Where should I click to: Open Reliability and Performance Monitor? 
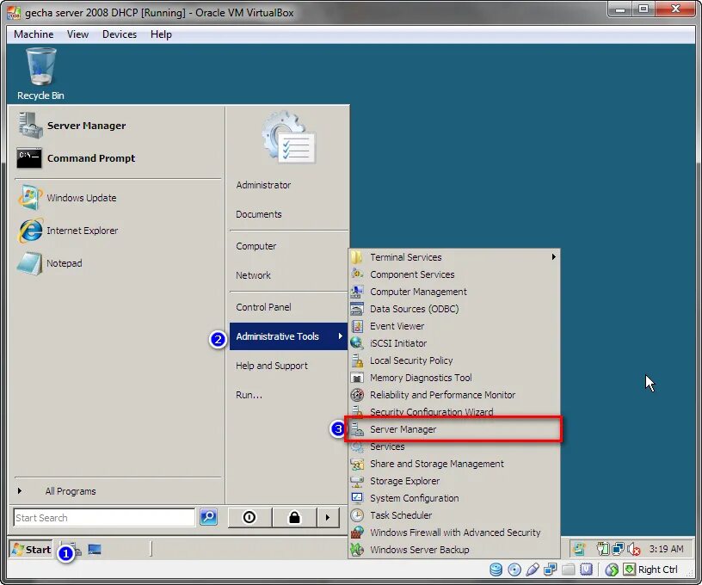click(x=454, y=395)
